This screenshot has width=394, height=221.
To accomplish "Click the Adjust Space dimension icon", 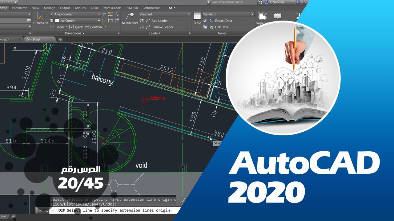I will click(111, 14).
